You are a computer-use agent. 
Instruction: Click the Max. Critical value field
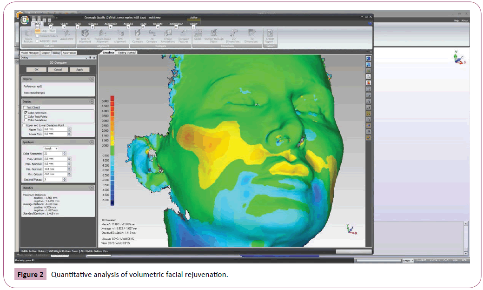tap(55, 159)
